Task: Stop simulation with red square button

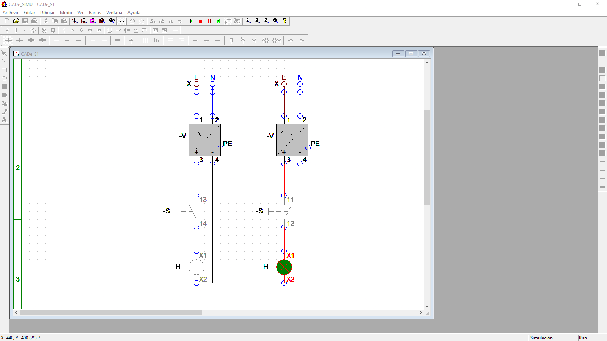Action: 200,21
